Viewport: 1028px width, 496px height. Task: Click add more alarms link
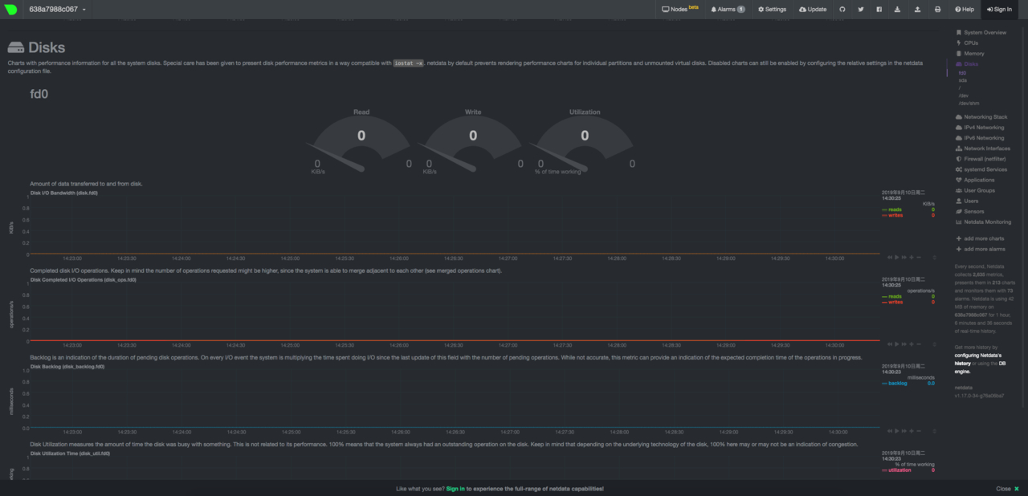pyautogui.click(x=981, y=249)
